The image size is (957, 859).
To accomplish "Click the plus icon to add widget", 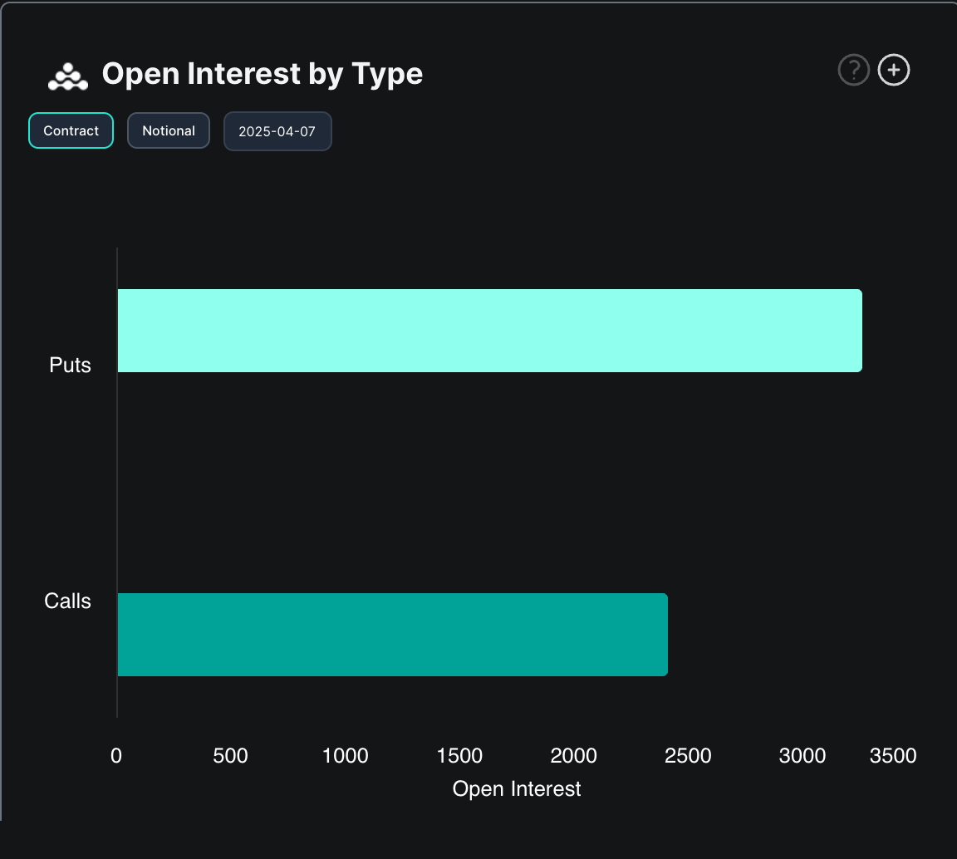I will [894, 71].
